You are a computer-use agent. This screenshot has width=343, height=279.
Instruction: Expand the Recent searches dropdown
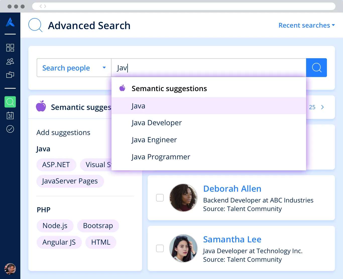(306, 25)
